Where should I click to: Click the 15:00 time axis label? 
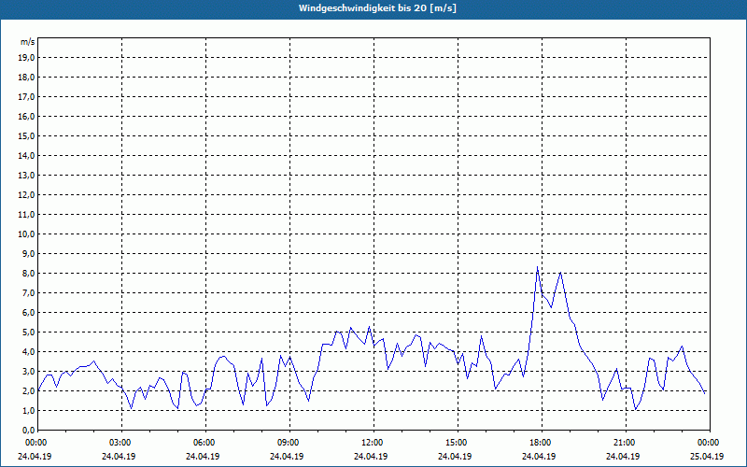click(455, 443)
